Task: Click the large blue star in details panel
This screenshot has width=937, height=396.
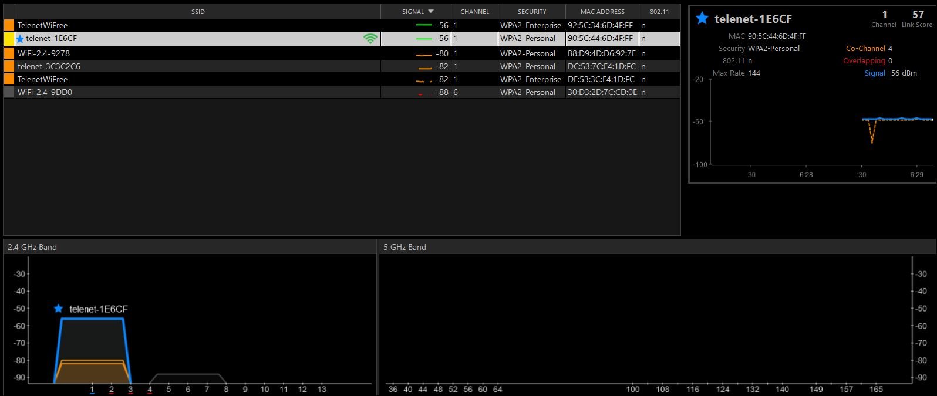Action: point(702,18)
